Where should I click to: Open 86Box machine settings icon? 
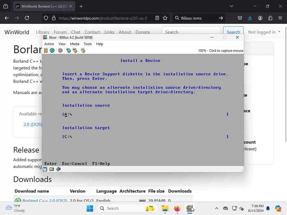click(x=83, y=50)
